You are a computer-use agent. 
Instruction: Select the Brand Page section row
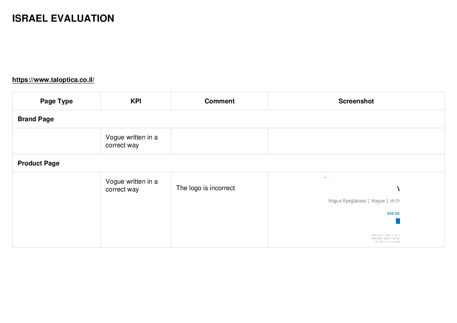(x=228, y=119)
